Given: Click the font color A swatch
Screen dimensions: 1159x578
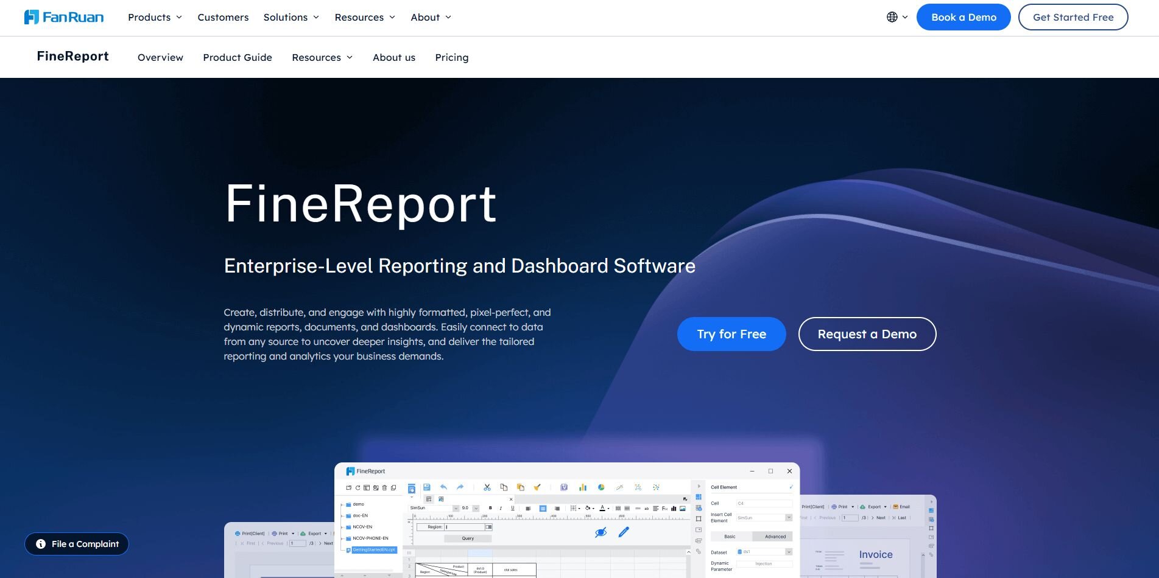Looking at the screenshot, I should 602,508.
